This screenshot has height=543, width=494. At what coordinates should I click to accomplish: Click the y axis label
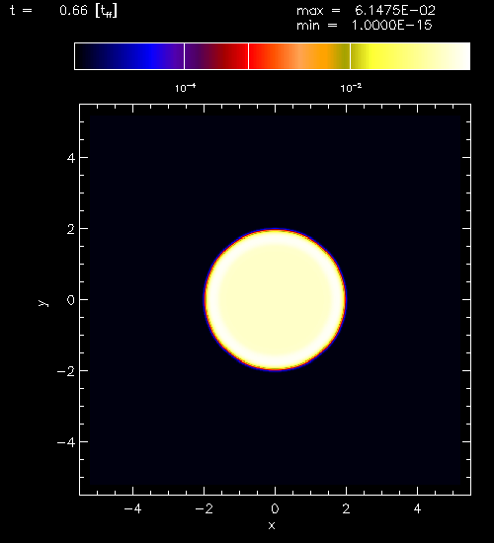click(x=42, y=303)
